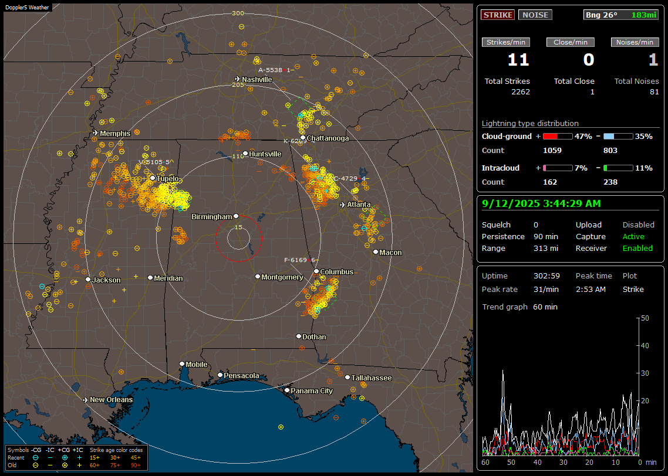The image size is (668, 476).
Task: Click the 300 range ring label
Action: tap(238, 13)
